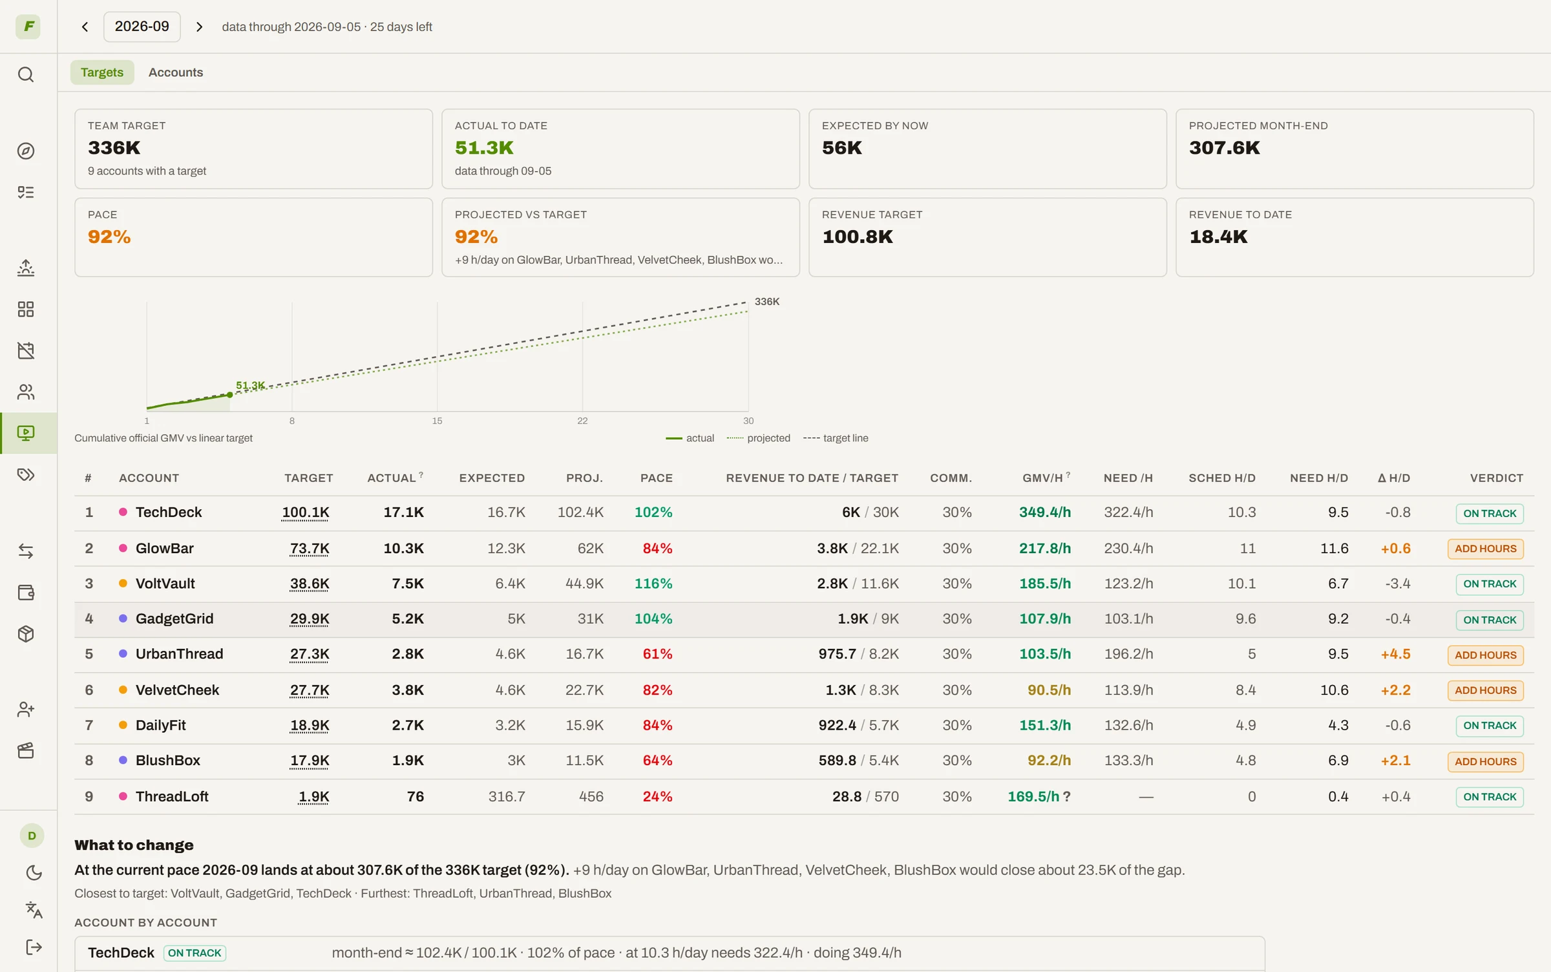Open the compass explore icon

click(26, 151)
